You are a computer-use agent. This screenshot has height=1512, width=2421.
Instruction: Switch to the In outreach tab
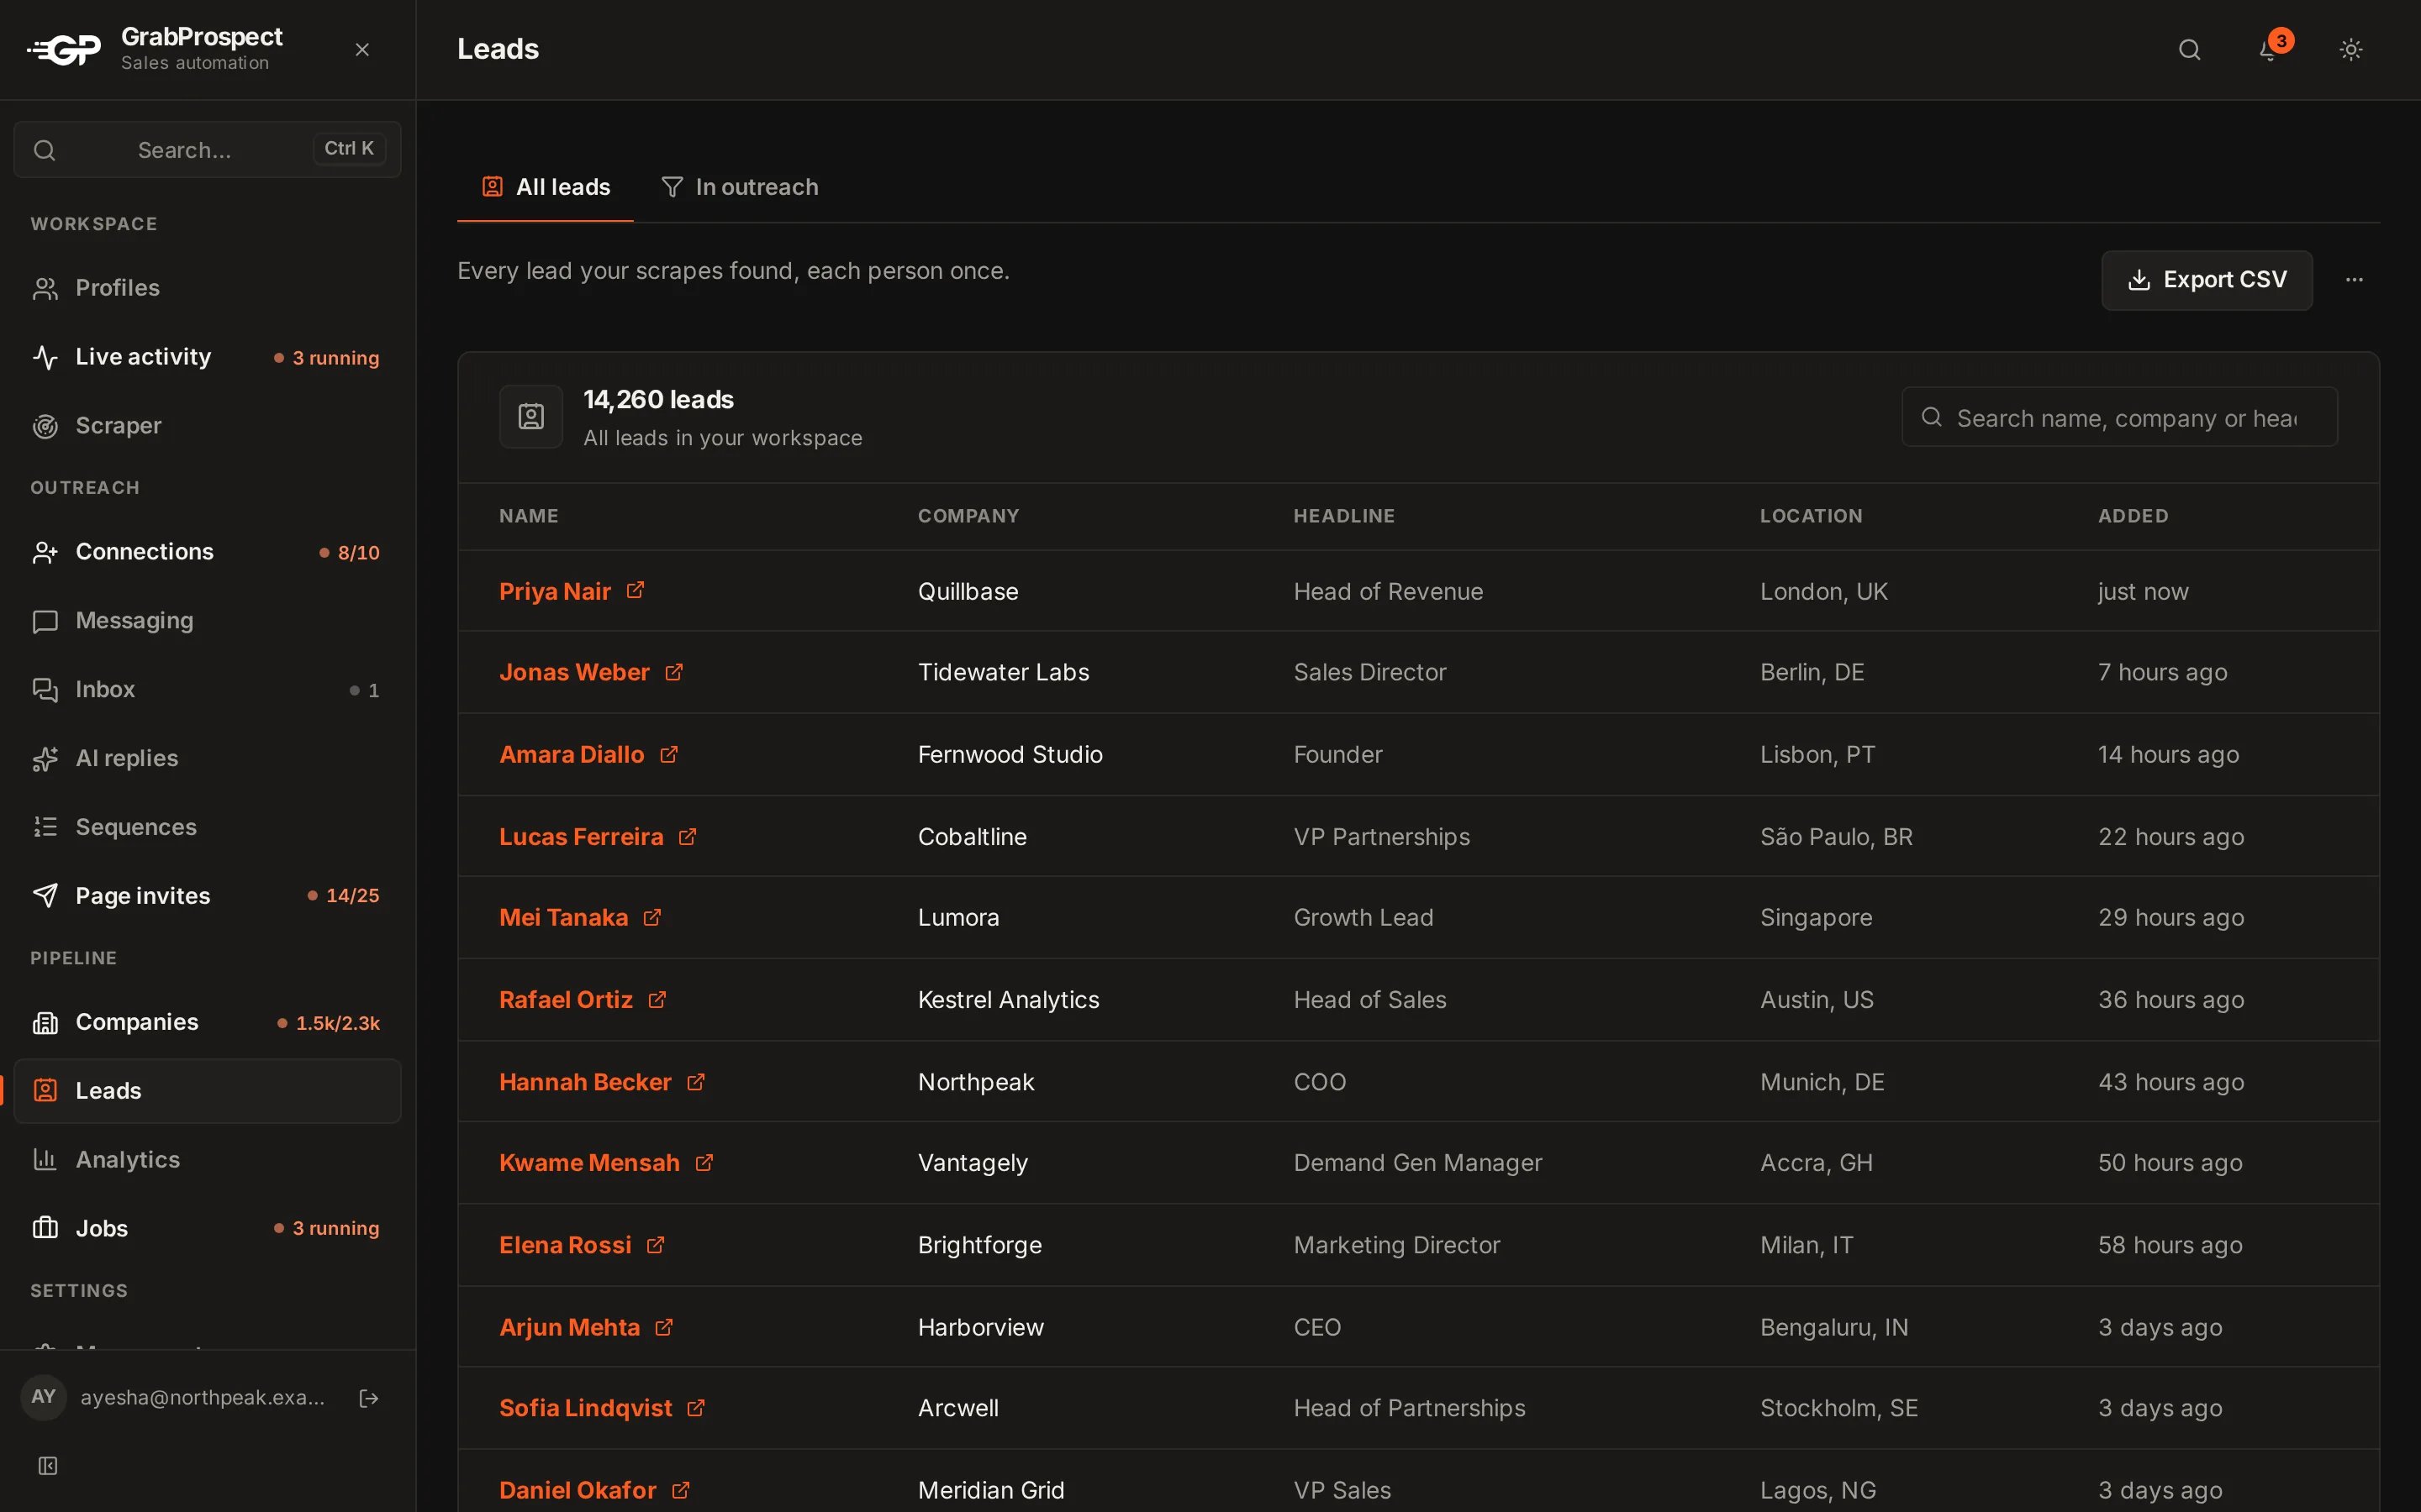tap(739, 187)
